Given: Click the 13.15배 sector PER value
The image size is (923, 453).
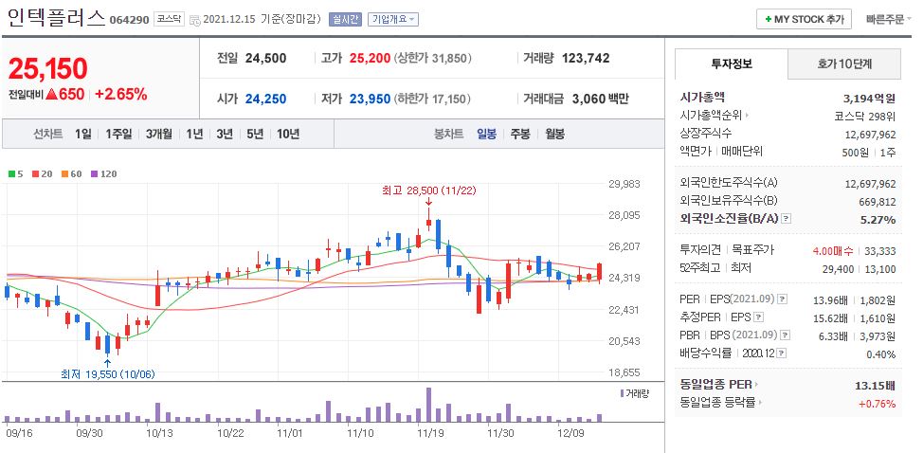Looking at the screenshot, I should (875, 386).
